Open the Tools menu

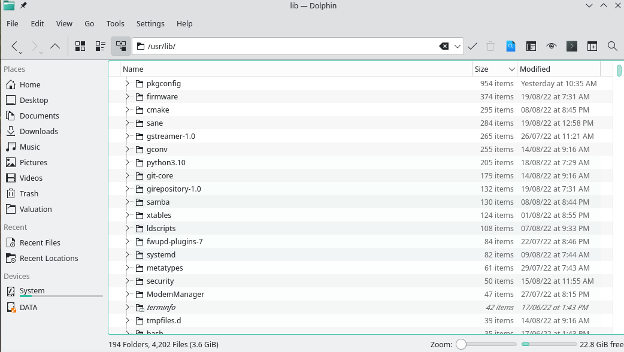[x=115, y=23]
